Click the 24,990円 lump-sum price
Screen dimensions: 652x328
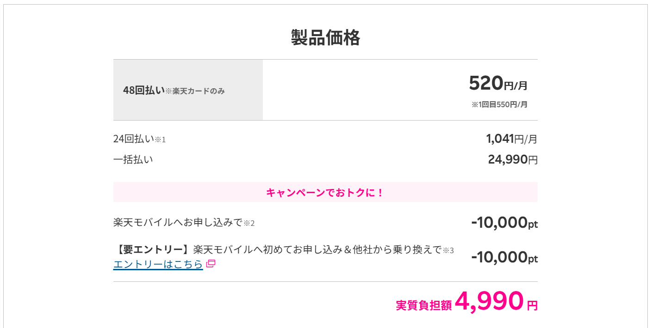(x=513, y=159)
